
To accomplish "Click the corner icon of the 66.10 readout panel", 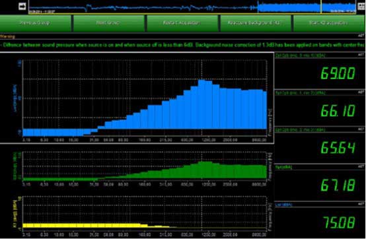I will point(361,92).
